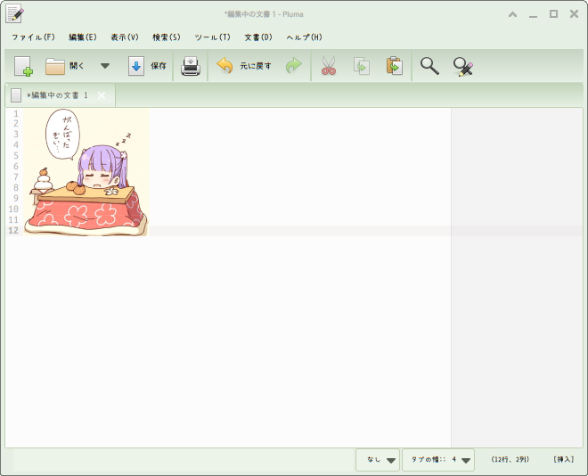The height and width of the screenshot is (476, 588).
Task: Click the sleeping girl kotatsu image
Action: pyautogui.click(x=86, y=172)
